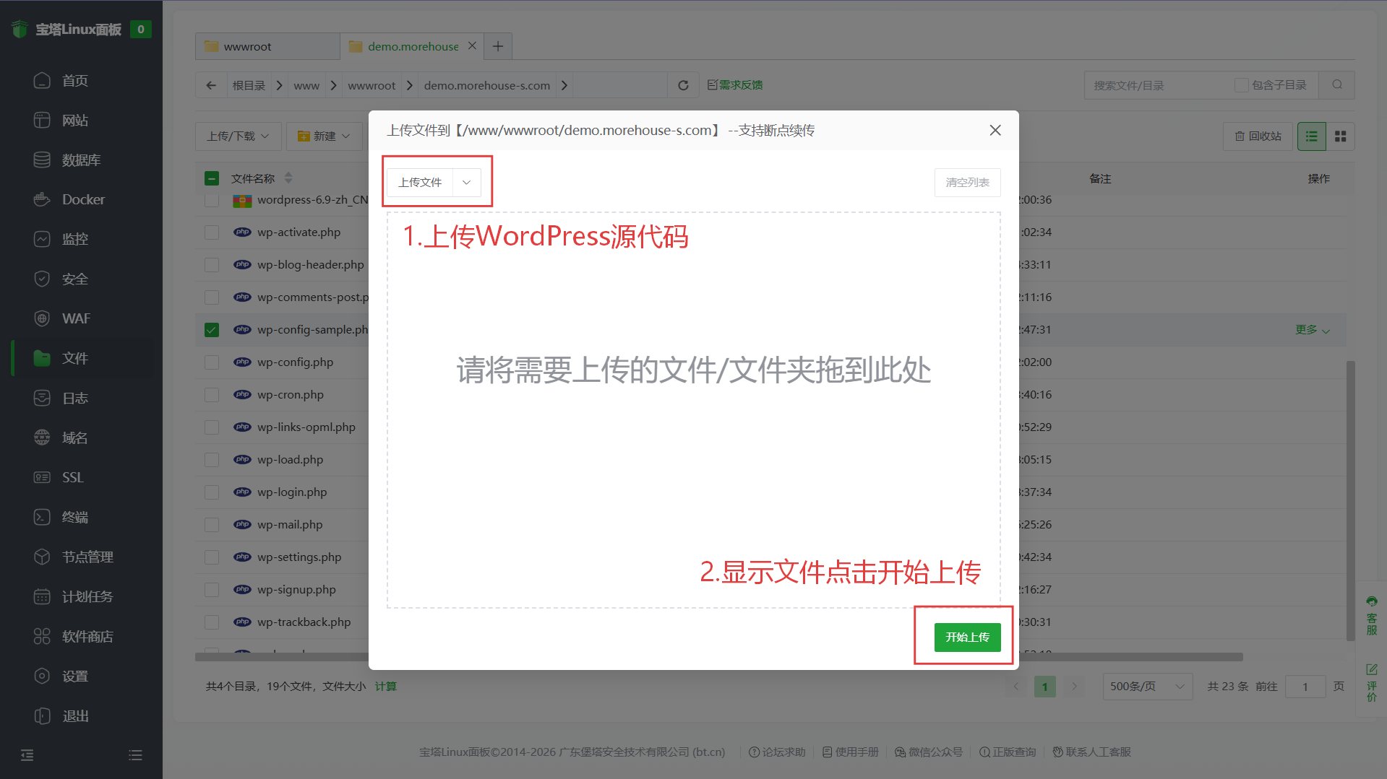Open the 回收站 recycle bin
The width and height of the screenshot is (1387, 779).
coord(1257,136)
